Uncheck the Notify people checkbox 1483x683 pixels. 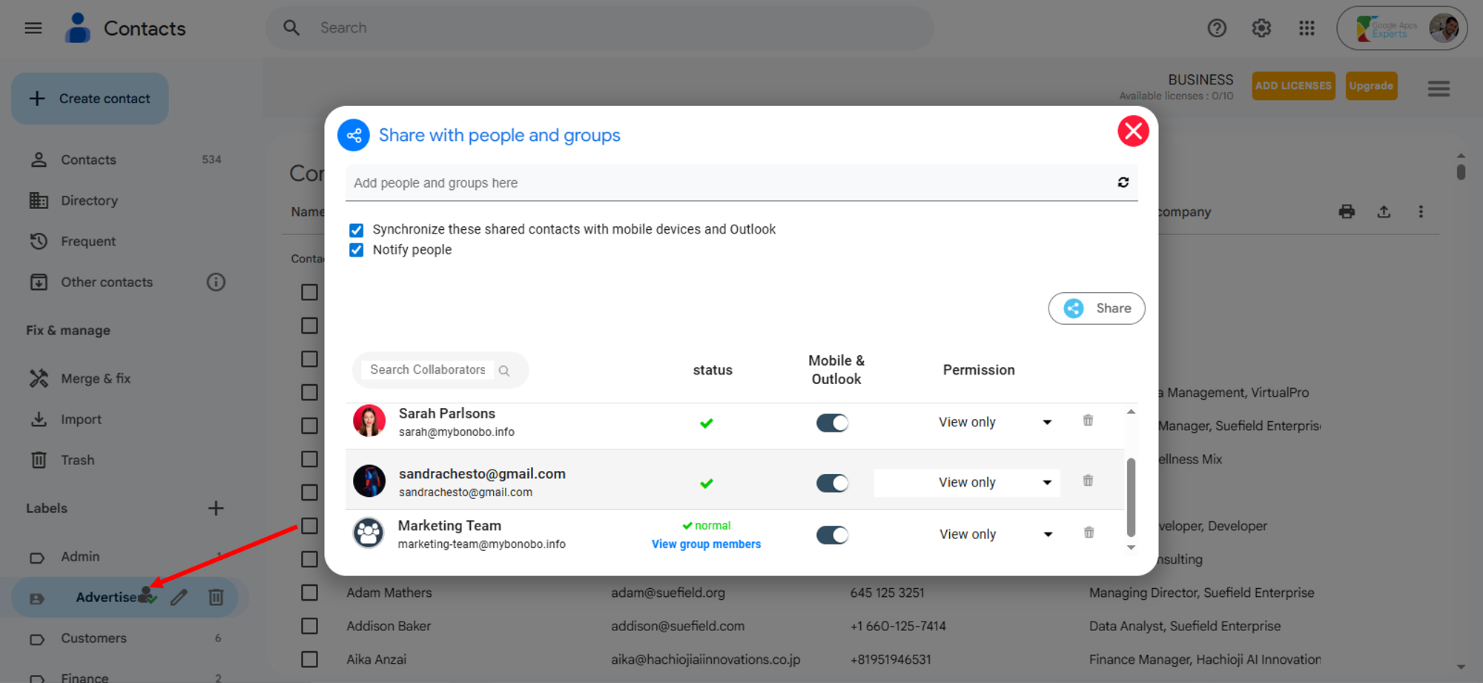click(x=357, y=250)
